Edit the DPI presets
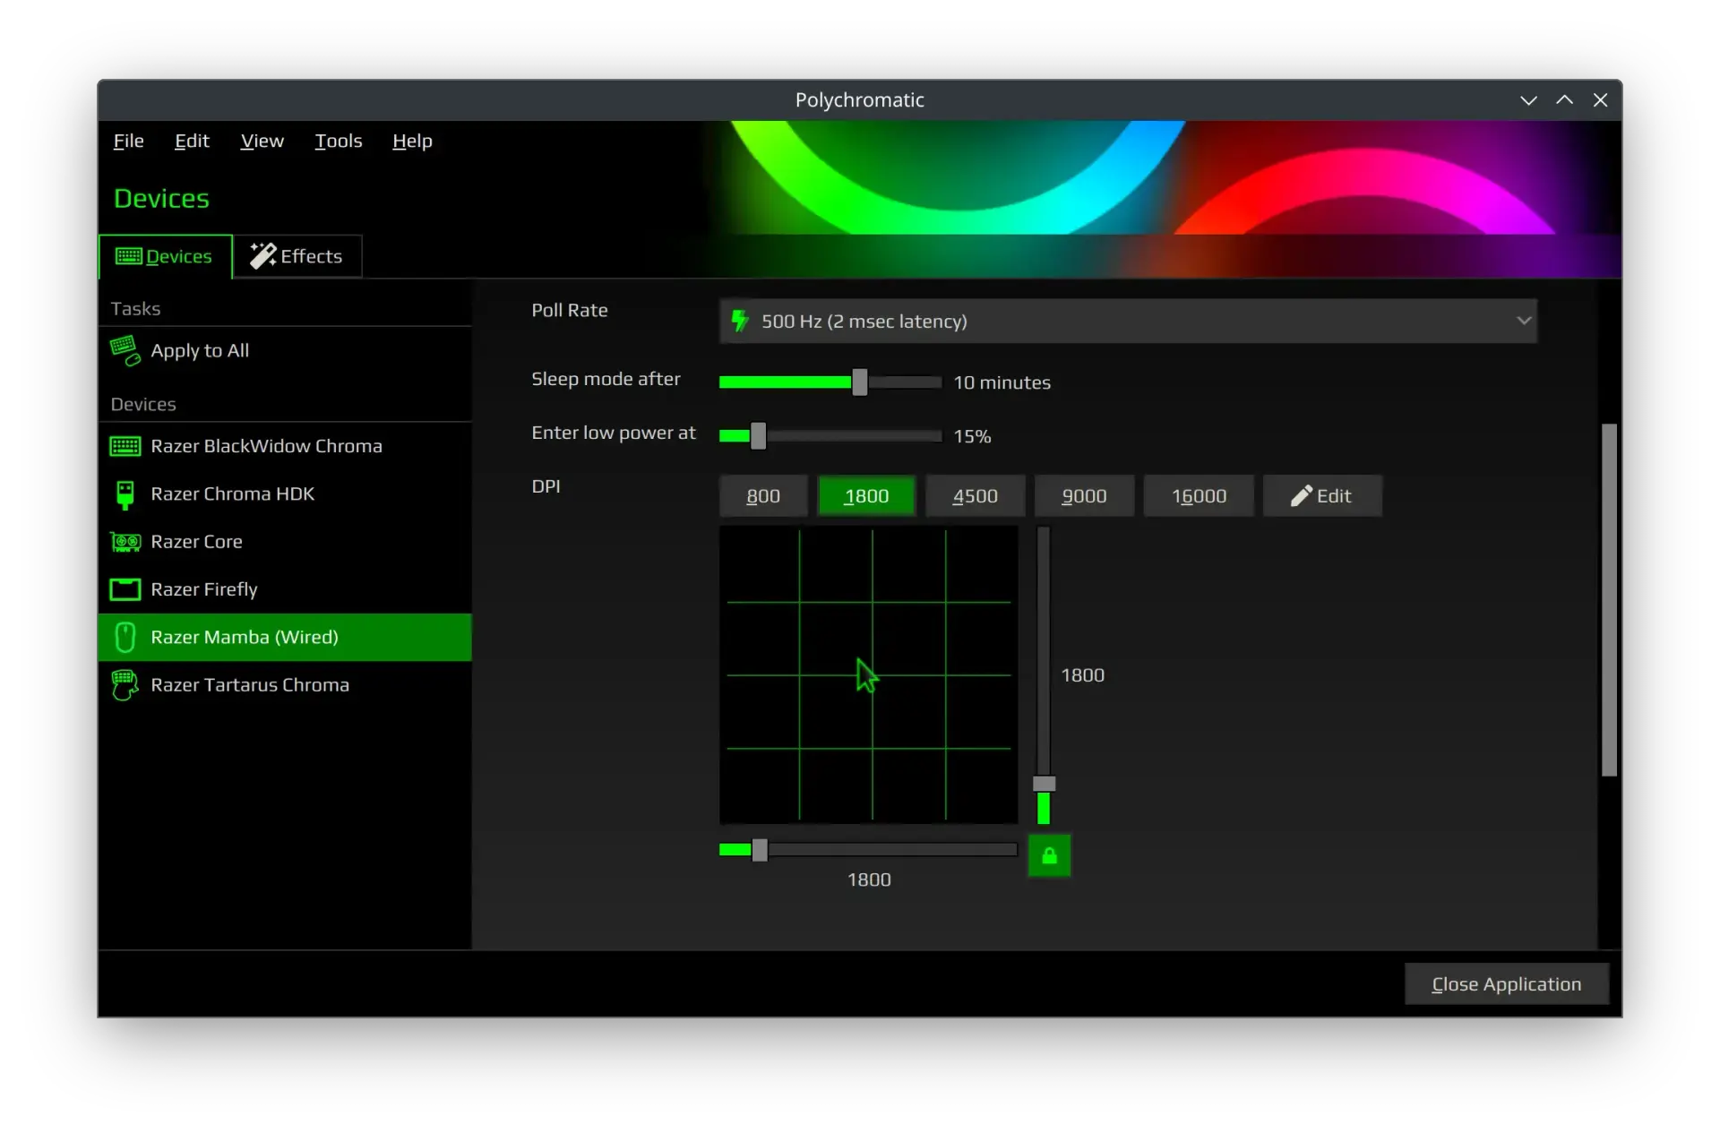Screen dimensions: 1720x1133 coord(1322,496)
